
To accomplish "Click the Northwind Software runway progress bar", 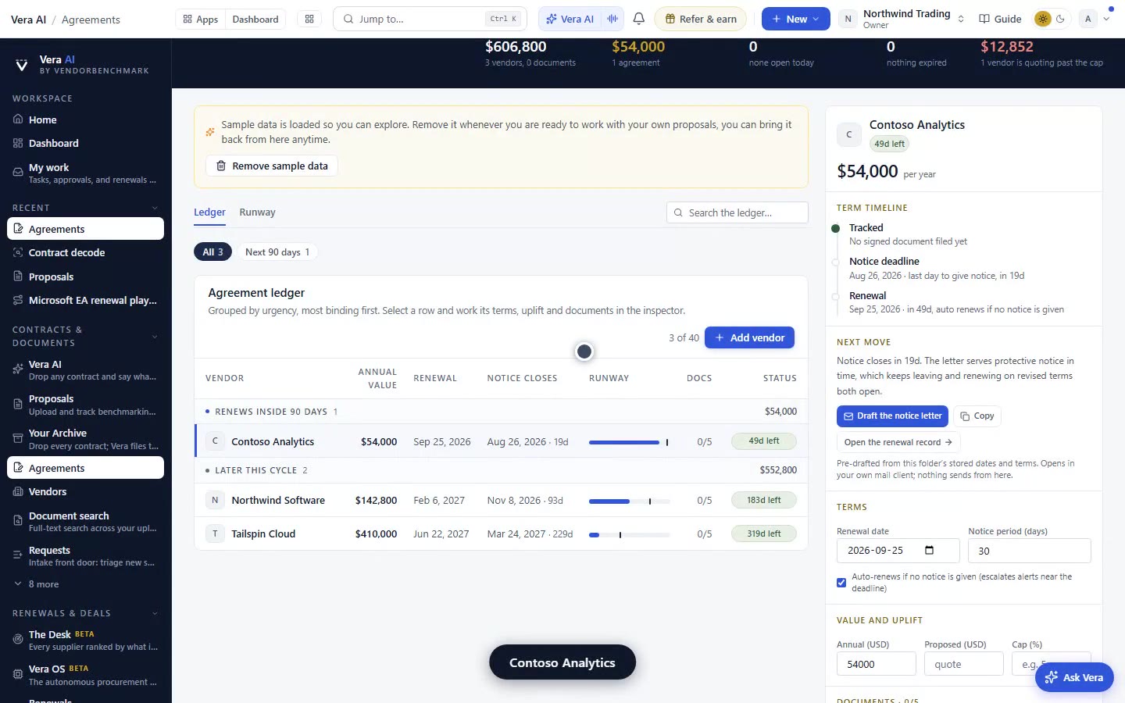I will click(x=629, y=501).
